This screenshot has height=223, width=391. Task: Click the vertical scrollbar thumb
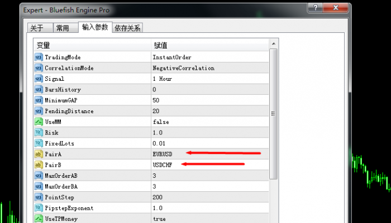[274, 114]
